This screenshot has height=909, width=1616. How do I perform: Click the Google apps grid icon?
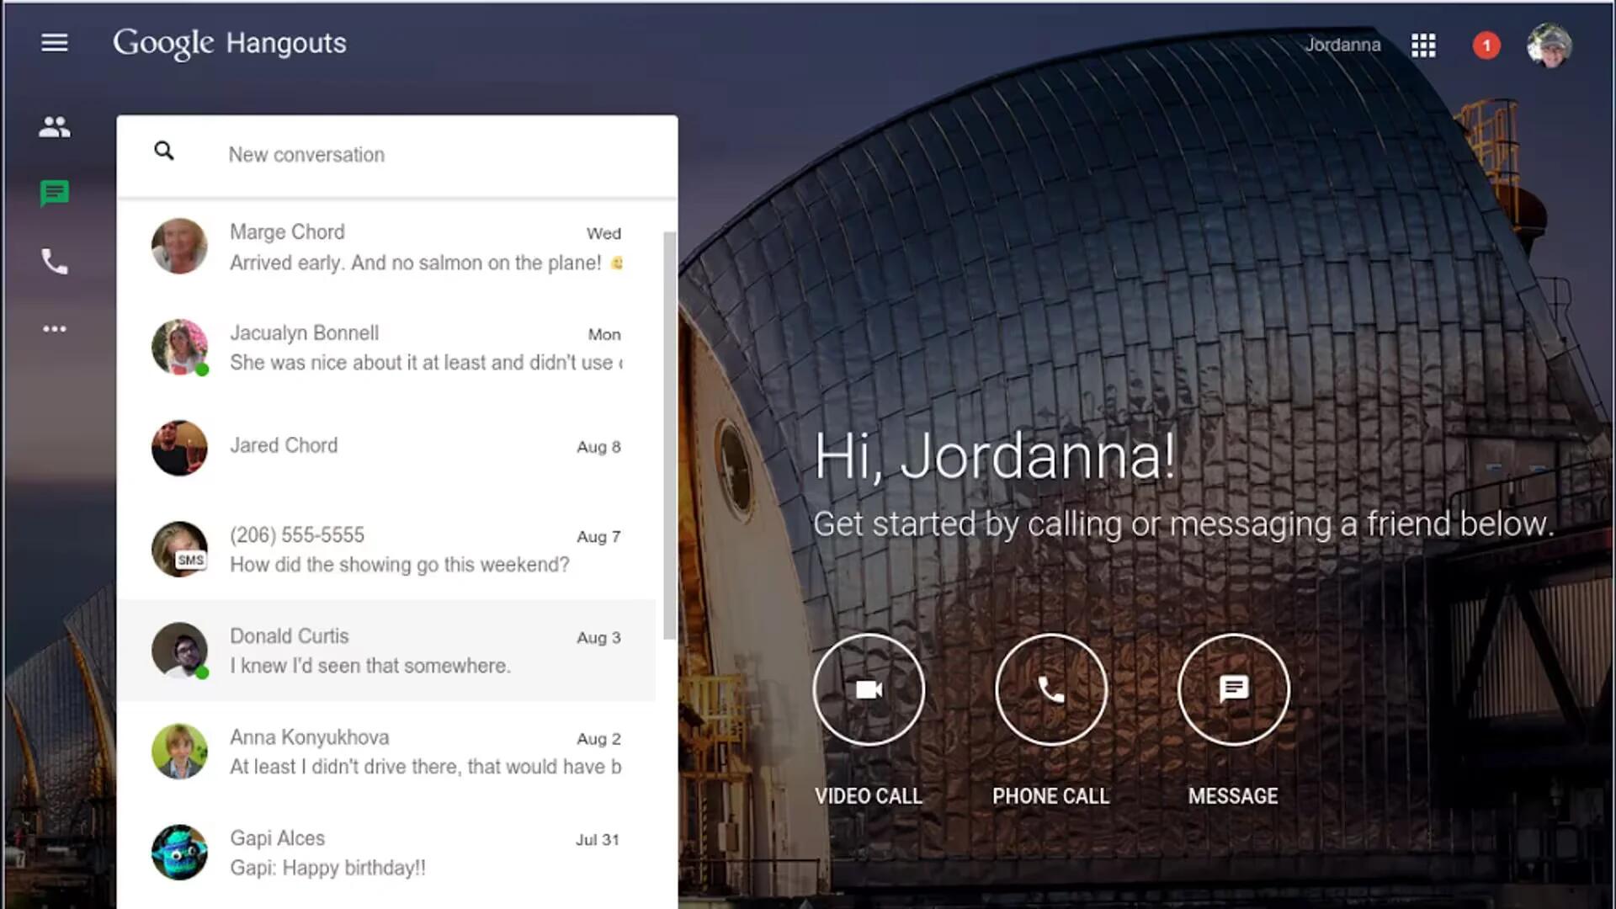point(1424,45)
